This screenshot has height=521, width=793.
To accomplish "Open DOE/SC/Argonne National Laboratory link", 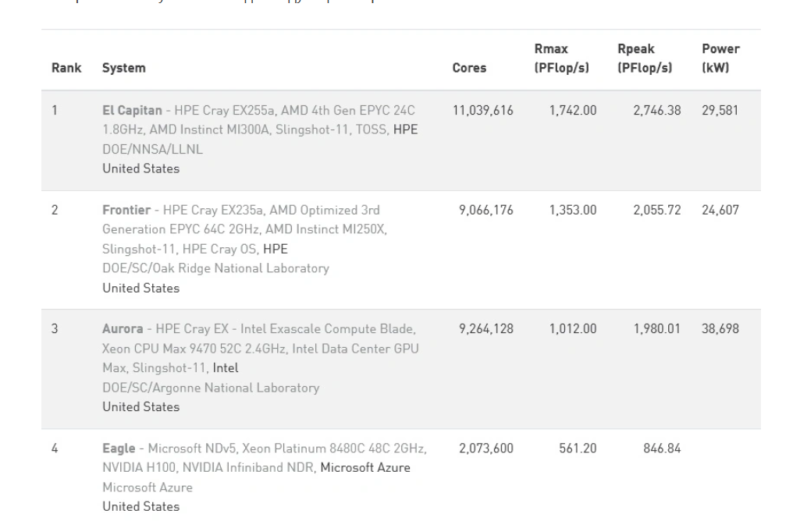I will tap(211, 388).
